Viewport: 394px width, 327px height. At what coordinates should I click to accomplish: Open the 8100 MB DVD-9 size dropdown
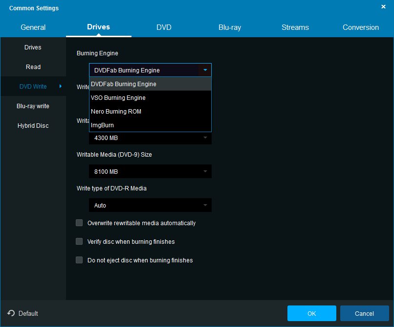pyautogui.click(x=150, y=171)
